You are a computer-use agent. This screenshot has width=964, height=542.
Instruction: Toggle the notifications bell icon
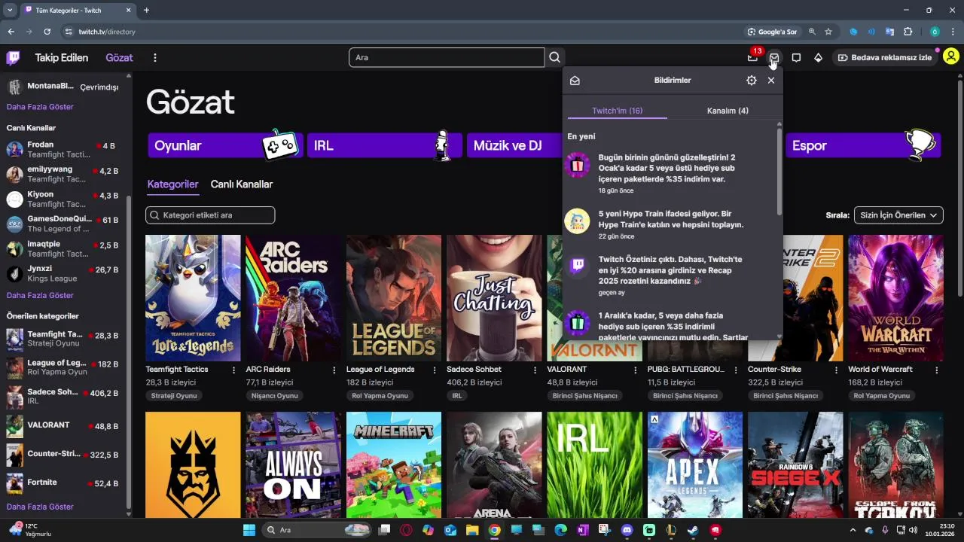774,58
